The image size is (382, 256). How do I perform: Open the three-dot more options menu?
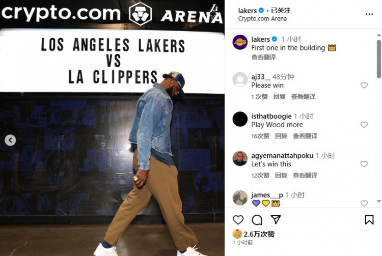pyautogui.click(x=369, y=14)
